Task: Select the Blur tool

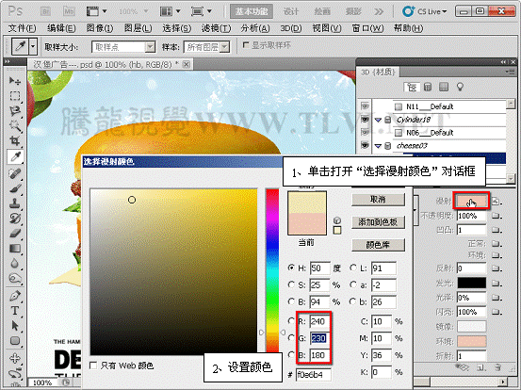Action: point(15,264)
